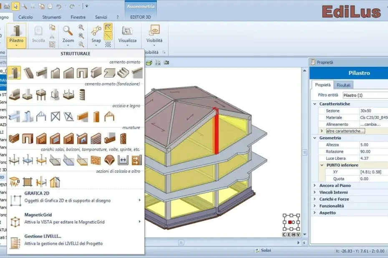Collapse the Geometria section
Screen dimensions: 388x258
[315, 138]
